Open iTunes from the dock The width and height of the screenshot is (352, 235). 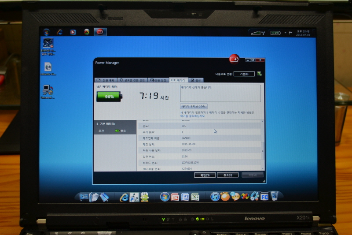[x=215, y=197]
